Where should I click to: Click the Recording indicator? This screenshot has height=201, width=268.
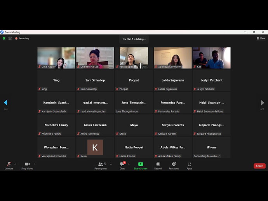coord(22,38)
